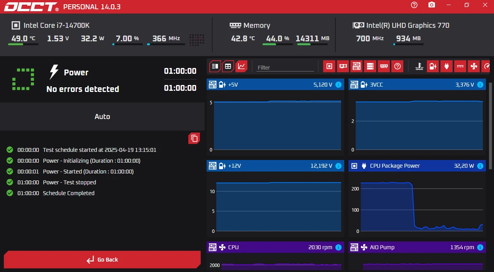Viewport: 494px width, 272px height.
Task: Click the sensor Filter input field
Action: 285,67
